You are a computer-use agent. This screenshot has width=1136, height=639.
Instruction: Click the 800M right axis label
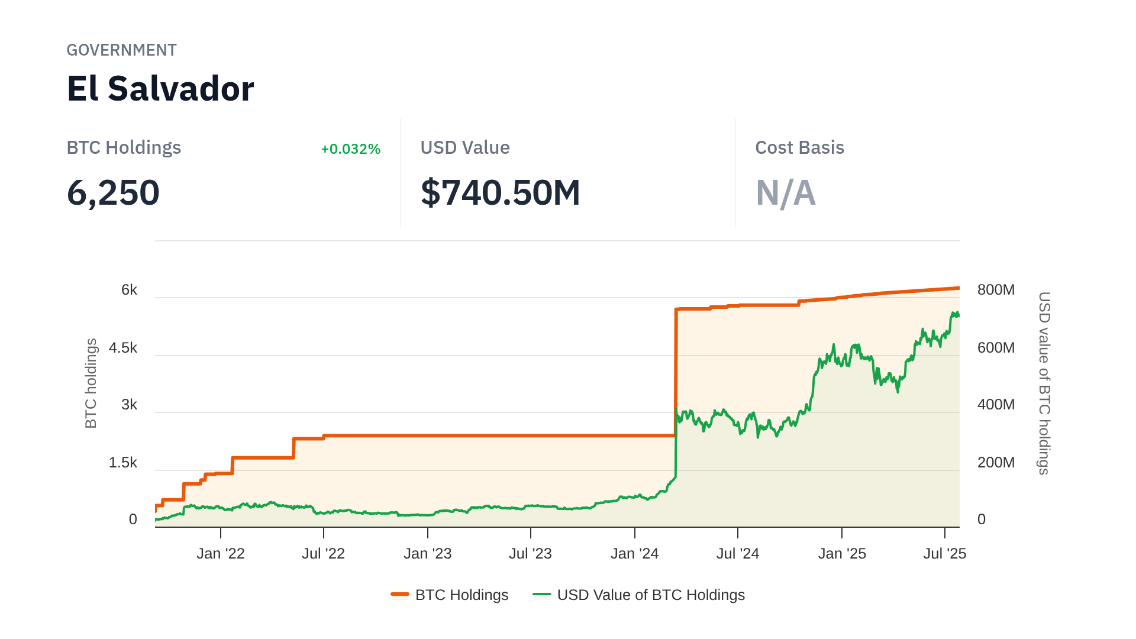point(996,290)
